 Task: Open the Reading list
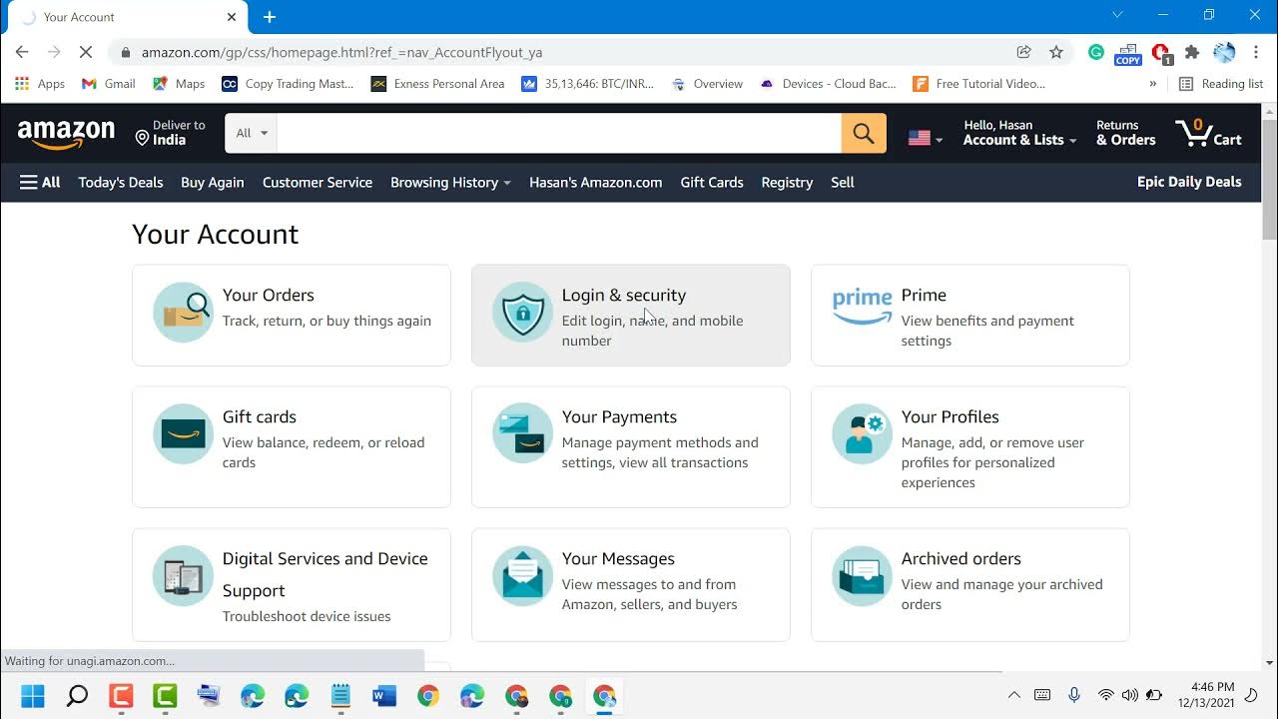pos(1221,84)
